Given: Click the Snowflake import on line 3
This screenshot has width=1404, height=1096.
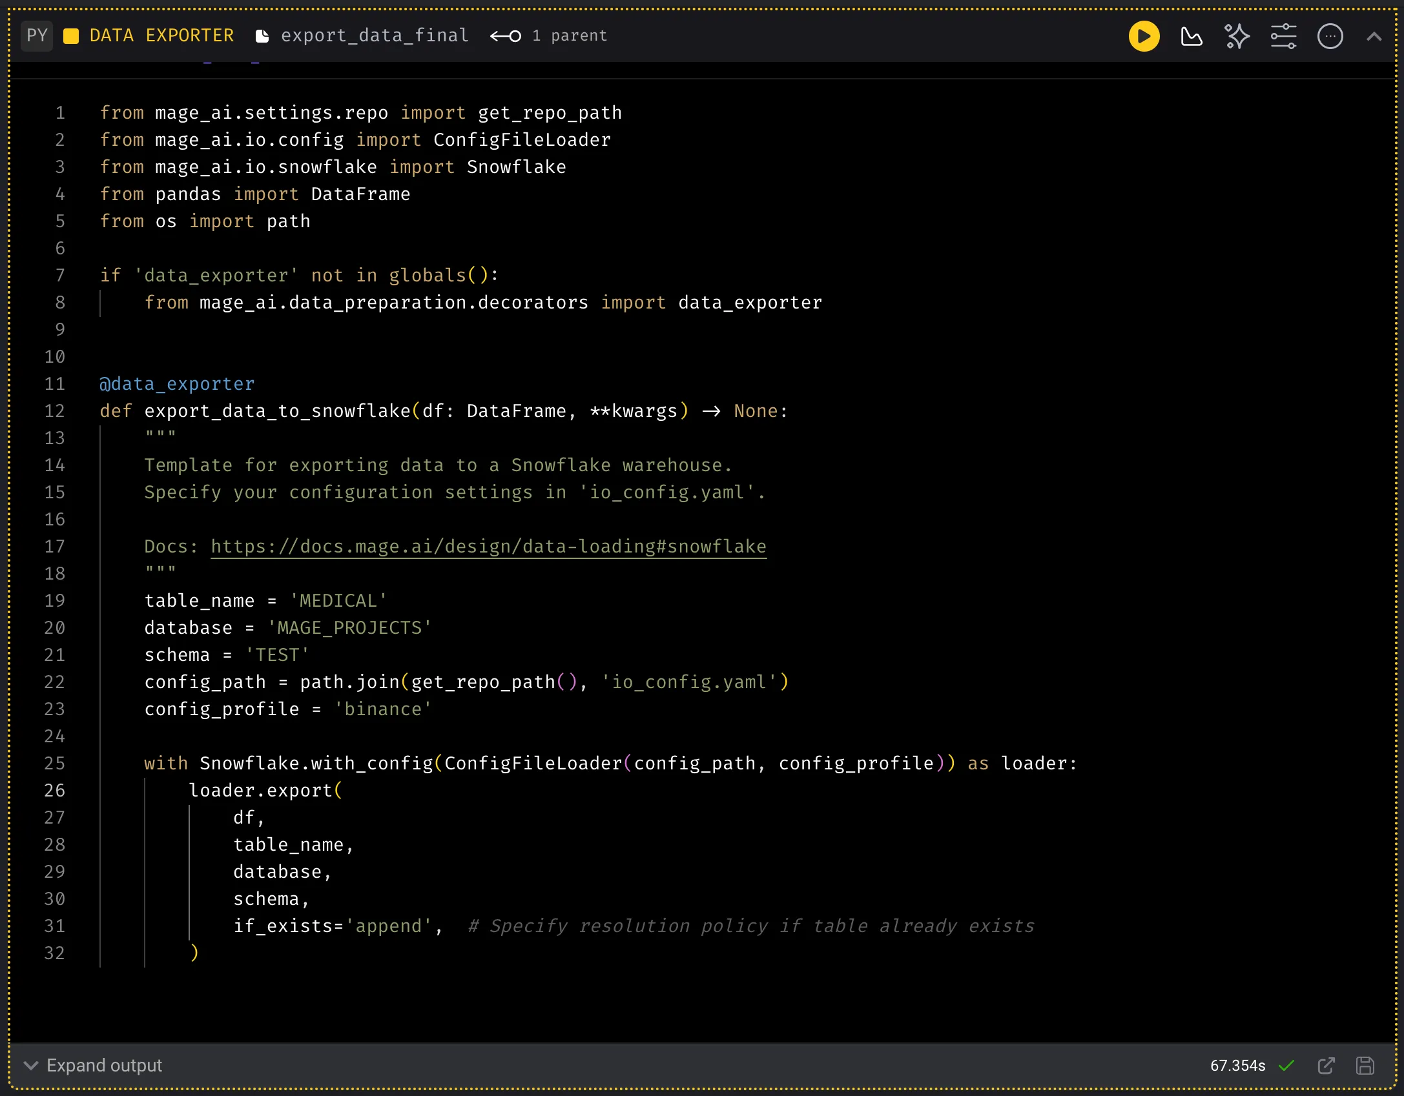Looking at the screenshot, I should (x=516, y=167).
